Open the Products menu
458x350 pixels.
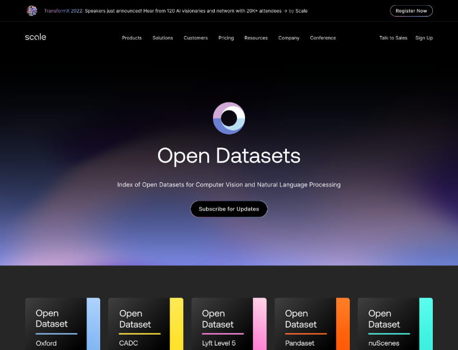[x=132, y=38]
